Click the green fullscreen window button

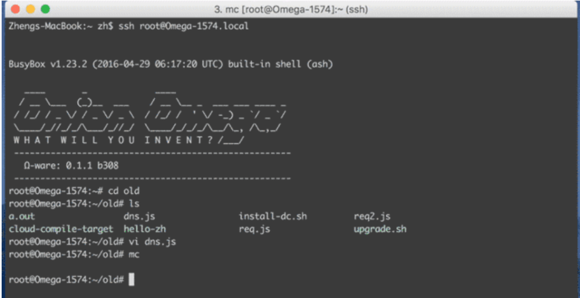point(45,9)
